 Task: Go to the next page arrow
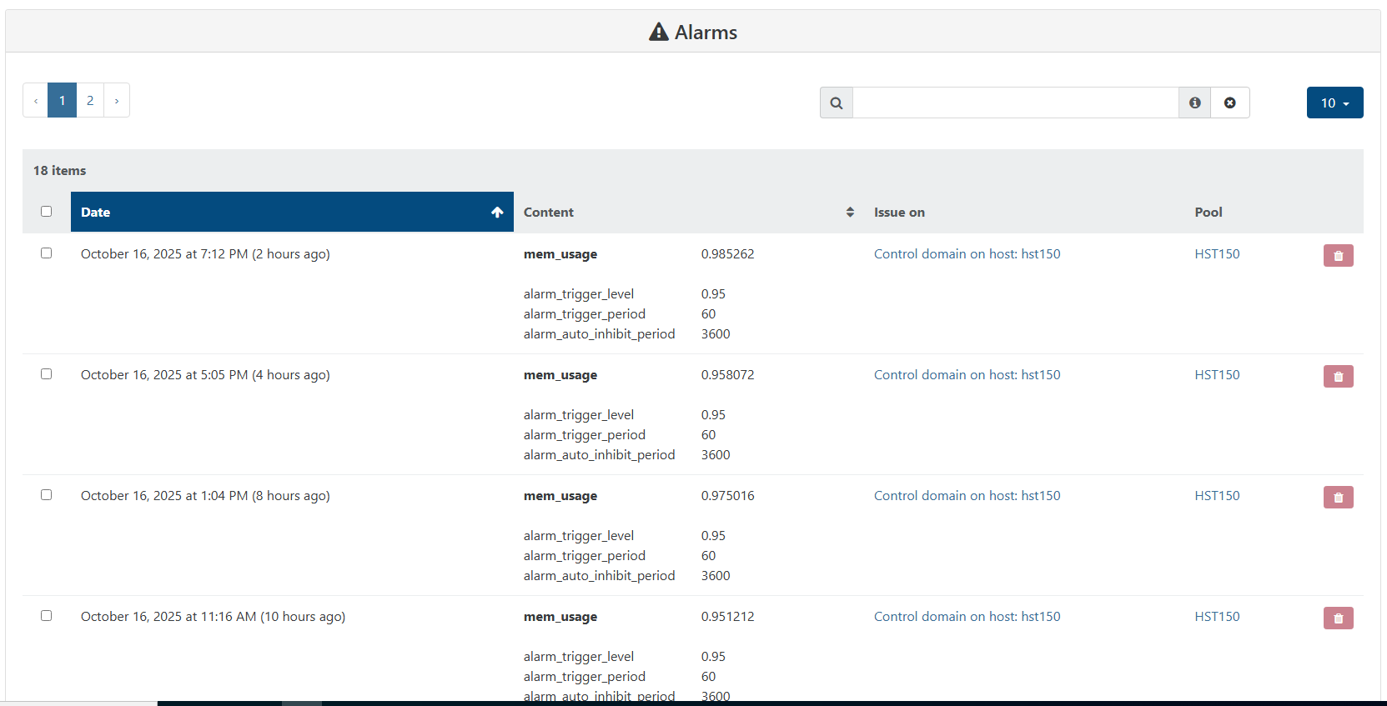[x=117, y=101]
